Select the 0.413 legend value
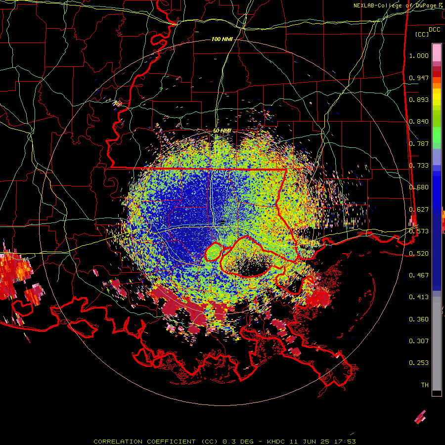 pyautogui.click(x=419, y=297)
